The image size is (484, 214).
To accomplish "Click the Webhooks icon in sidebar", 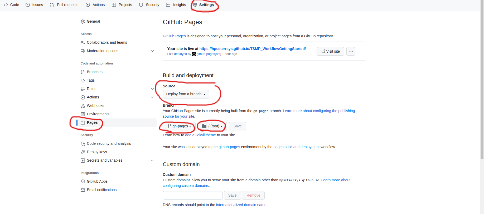I will tap(83, 106).
